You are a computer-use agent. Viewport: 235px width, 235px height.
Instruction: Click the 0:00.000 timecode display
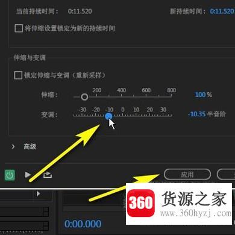(83, 224)
